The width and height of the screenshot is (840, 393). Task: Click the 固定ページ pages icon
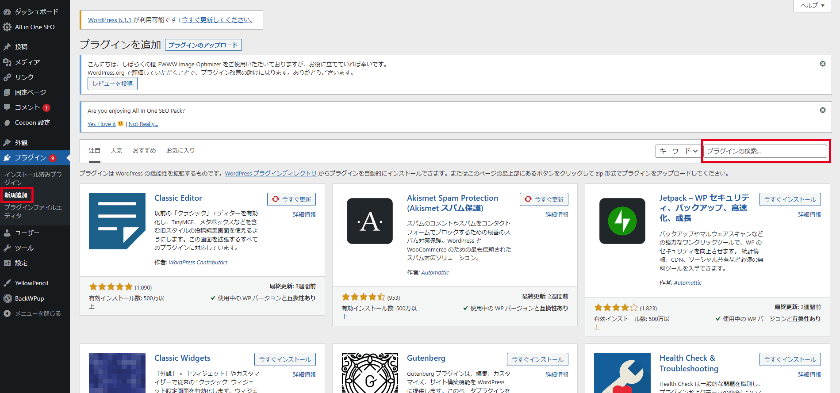pyautogui.click(x=7, y=92)
